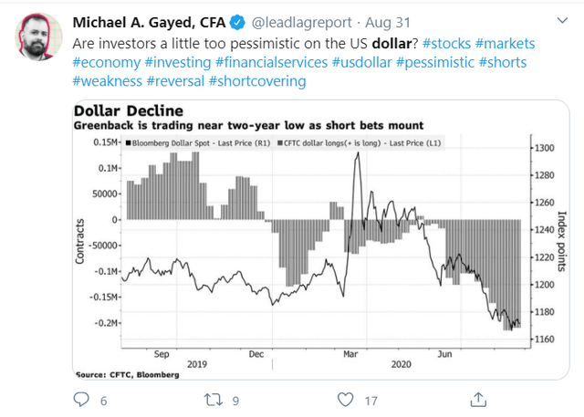Viewport: 584px width, 417px height.
Task: Click the blue verified badge
Action: (x=237, y=23)
